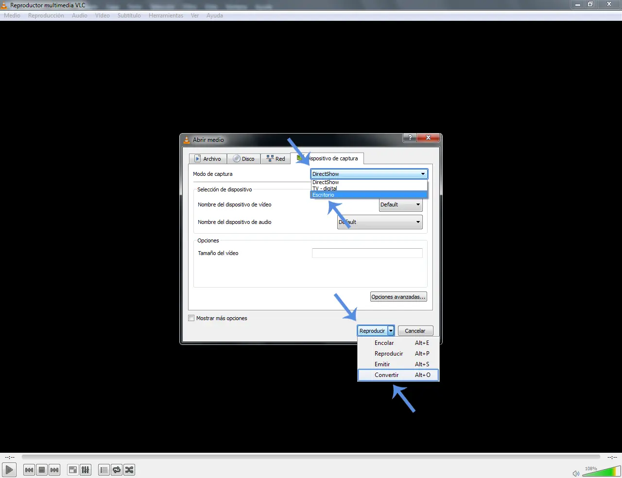Enable Mostrar más opciones checkbox
Screen dimensions: 622x478
pyautogui.click(x=191, y=318)
